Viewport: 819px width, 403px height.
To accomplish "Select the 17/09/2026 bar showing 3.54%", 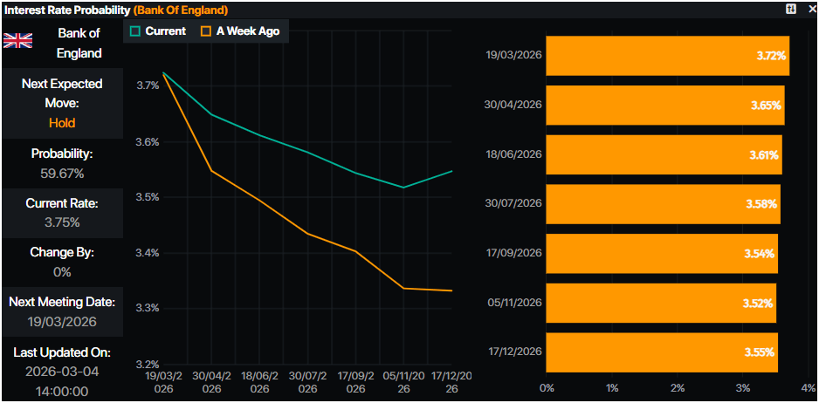I will pyautogui.click(x=661, y=253).
